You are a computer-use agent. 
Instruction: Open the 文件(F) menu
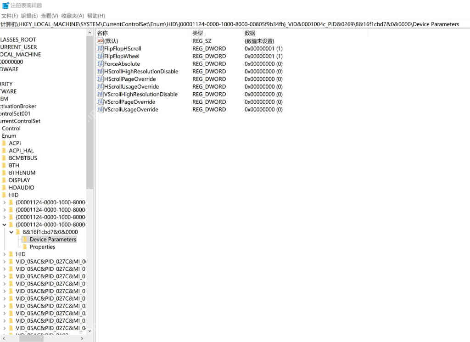[10, 16]
